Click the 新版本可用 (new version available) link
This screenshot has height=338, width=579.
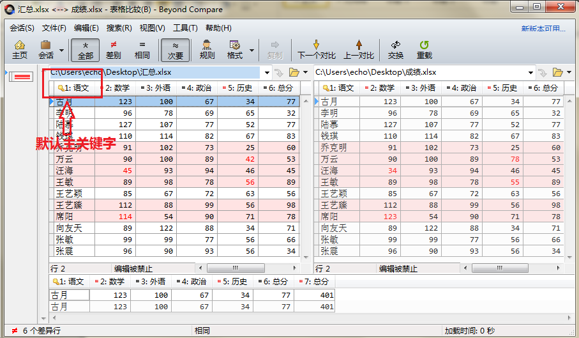(543, 28)
